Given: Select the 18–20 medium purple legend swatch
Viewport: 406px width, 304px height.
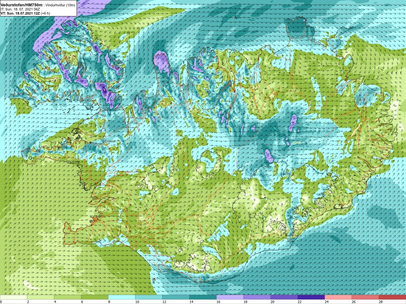Looking at the screenshot, I should [257, 297].
